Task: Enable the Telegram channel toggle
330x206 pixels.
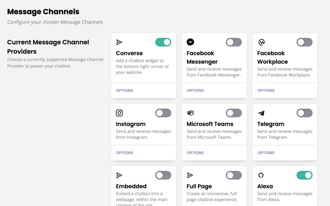Action: tap(304, 113)
